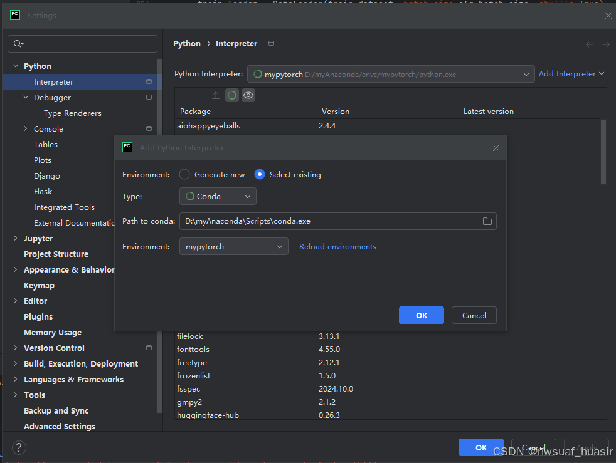Expand the Languages & Frameworks node
This screenshot has width=616, height=463.
(x=16, y=379)
